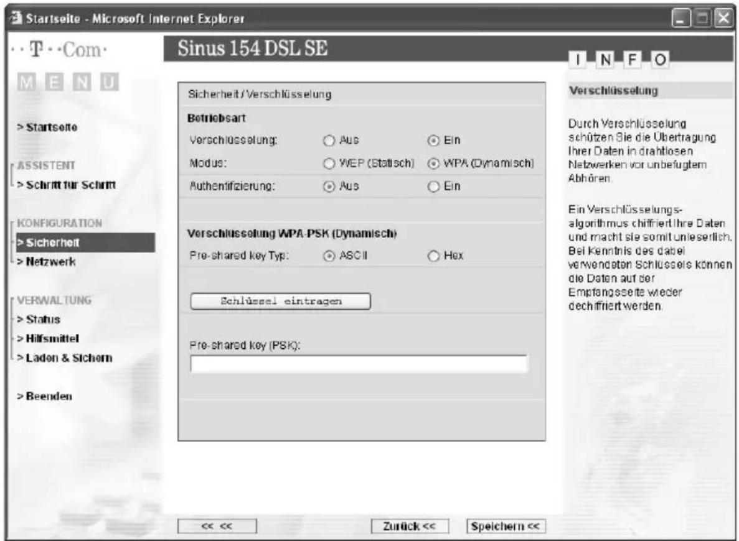The height and width of the screenshot is (541, 739).
Task: Click the KONFIGURATION section header
Action: [59, 223]
